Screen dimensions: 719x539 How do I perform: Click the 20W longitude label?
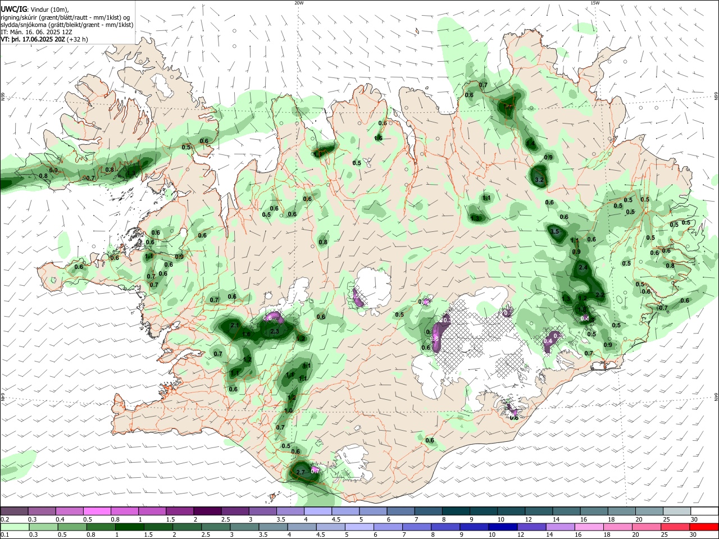(299, 3)
